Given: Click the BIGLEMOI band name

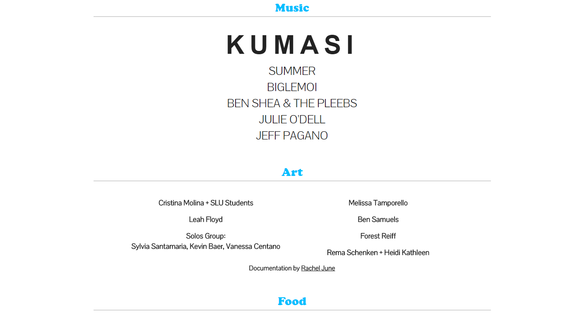Looking at the screenshot, I should [292, 87].
